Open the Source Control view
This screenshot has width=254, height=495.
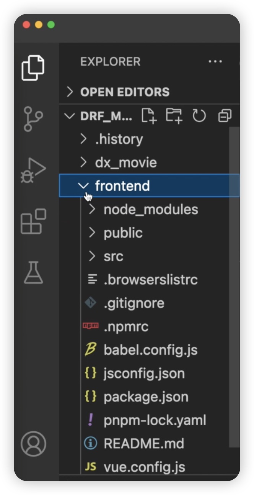[33, 119]
